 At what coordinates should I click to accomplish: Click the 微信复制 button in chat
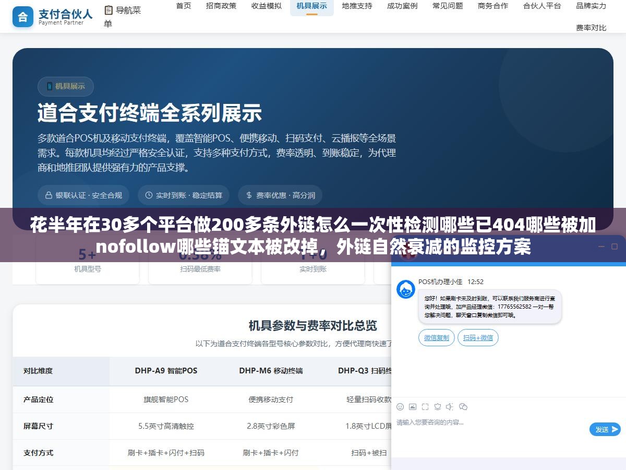(x=437, y=337)
